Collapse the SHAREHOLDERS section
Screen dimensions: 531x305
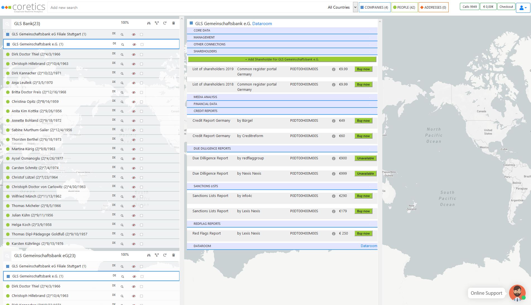(282, 51)
